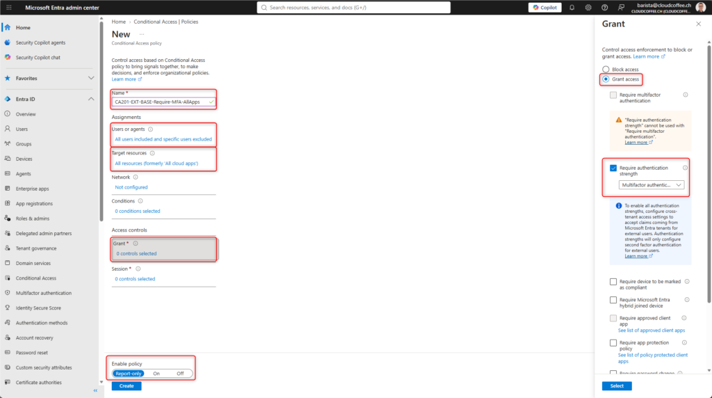Open the settings gear icon in header
Image resolution: width=712 pixels, height=398 pixels.
tap(588, 8)
